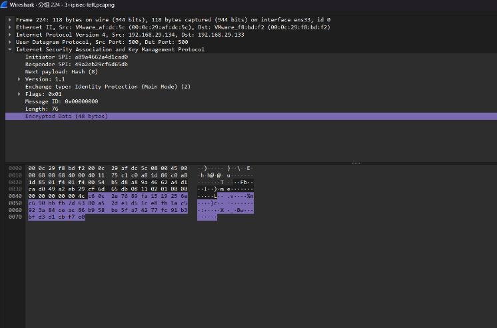The width and height of the screenshot is (497, 328).
Task: Click ASCII column of row 0000
Action: (225, 168)
